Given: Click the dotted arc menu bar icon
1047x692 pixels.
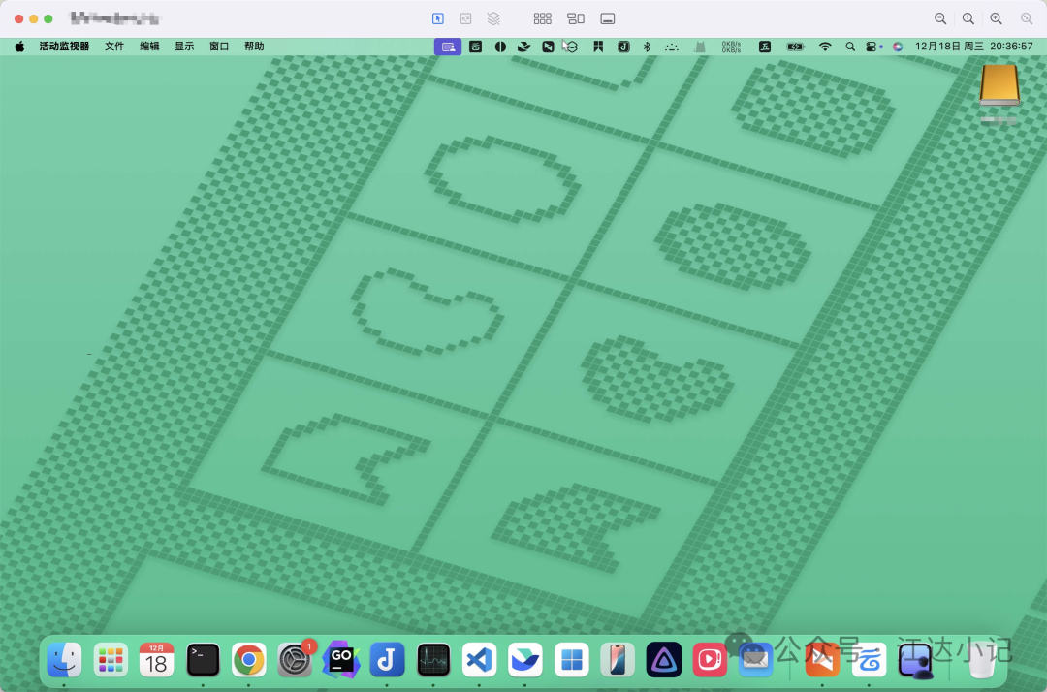Looking at the screenshot, I should tap(672, 47).
